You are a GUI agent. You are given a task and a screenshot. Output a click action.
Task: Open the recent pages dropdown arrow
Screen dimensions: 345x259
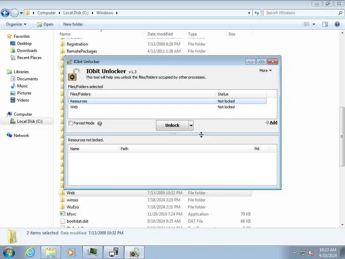21,13
